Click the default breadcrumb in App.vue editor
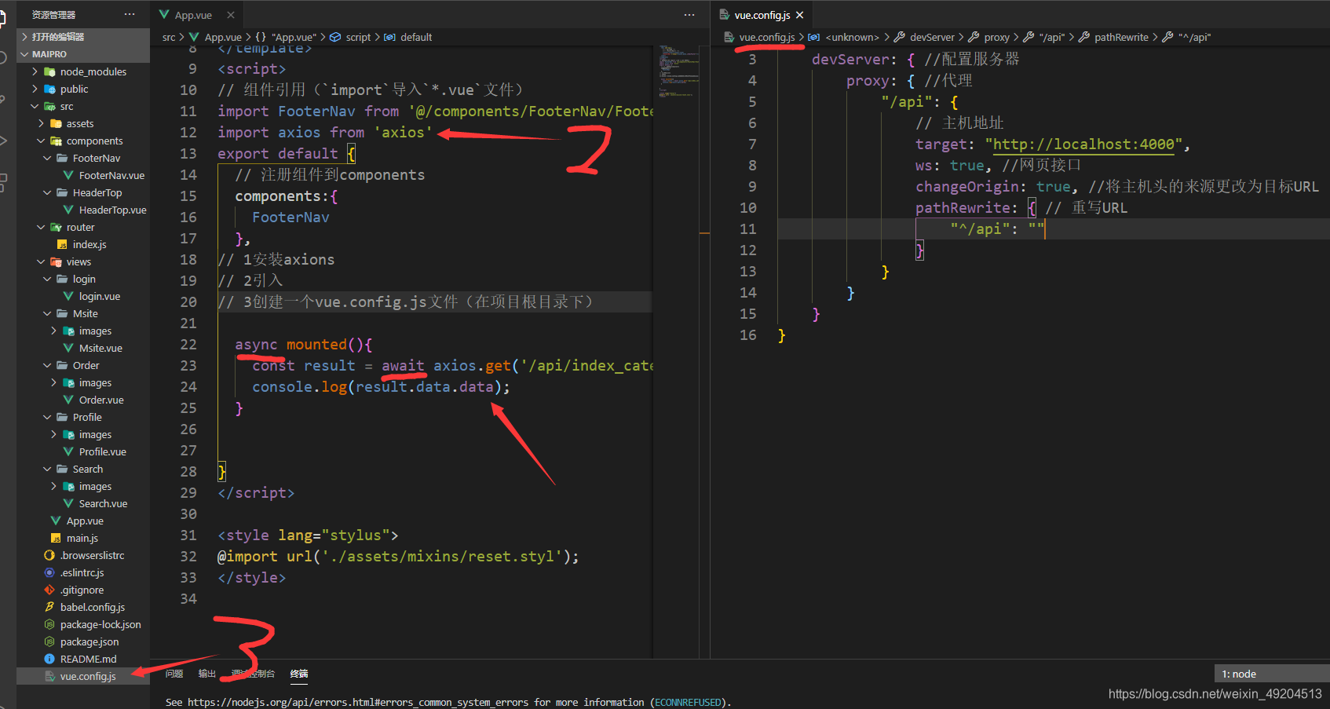The height and width of the screenshot is (709, 1330). click(x=416, y=37)
